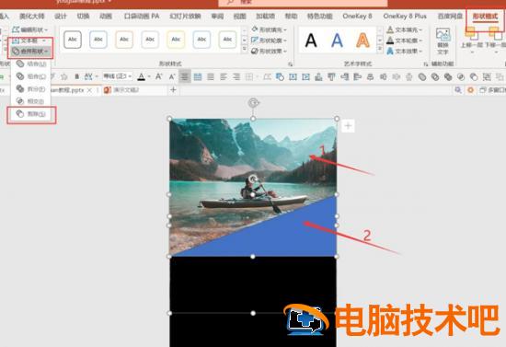This screenshot has width=506, height=347.
Task: Click the star shape icon in quick toolbar
Action: point(64,76)
